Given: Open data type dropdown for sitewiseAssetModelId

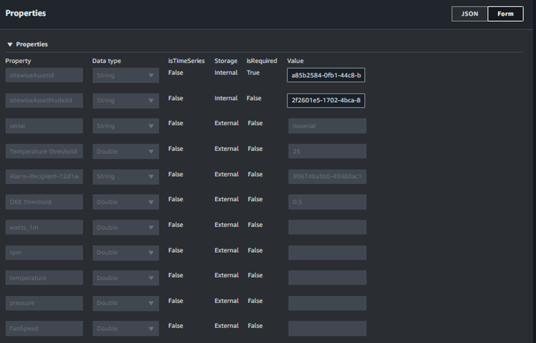Looking at the screenshot, I should [125, 101].
